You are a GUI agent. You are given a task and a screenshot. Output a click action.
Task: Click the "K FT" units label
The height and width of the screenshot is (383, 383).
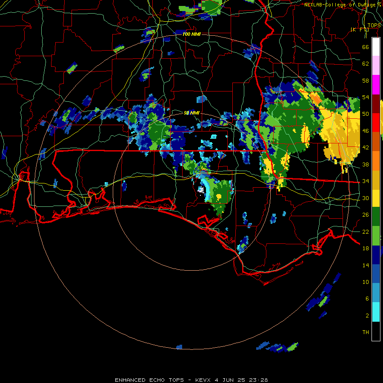tap(360, 30)
